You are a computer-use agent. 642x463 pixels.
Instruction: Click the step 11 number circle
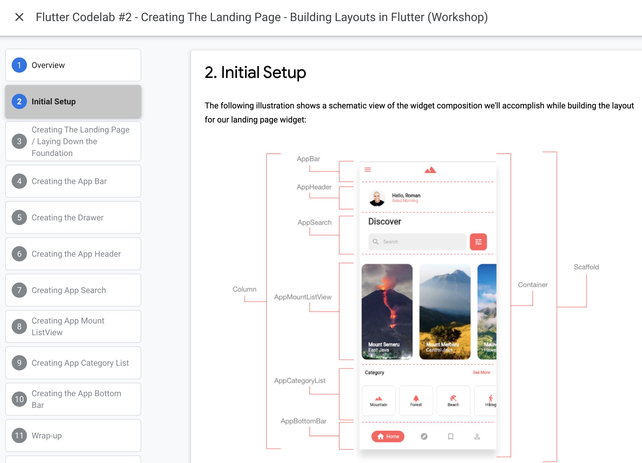tap(19, 435)
